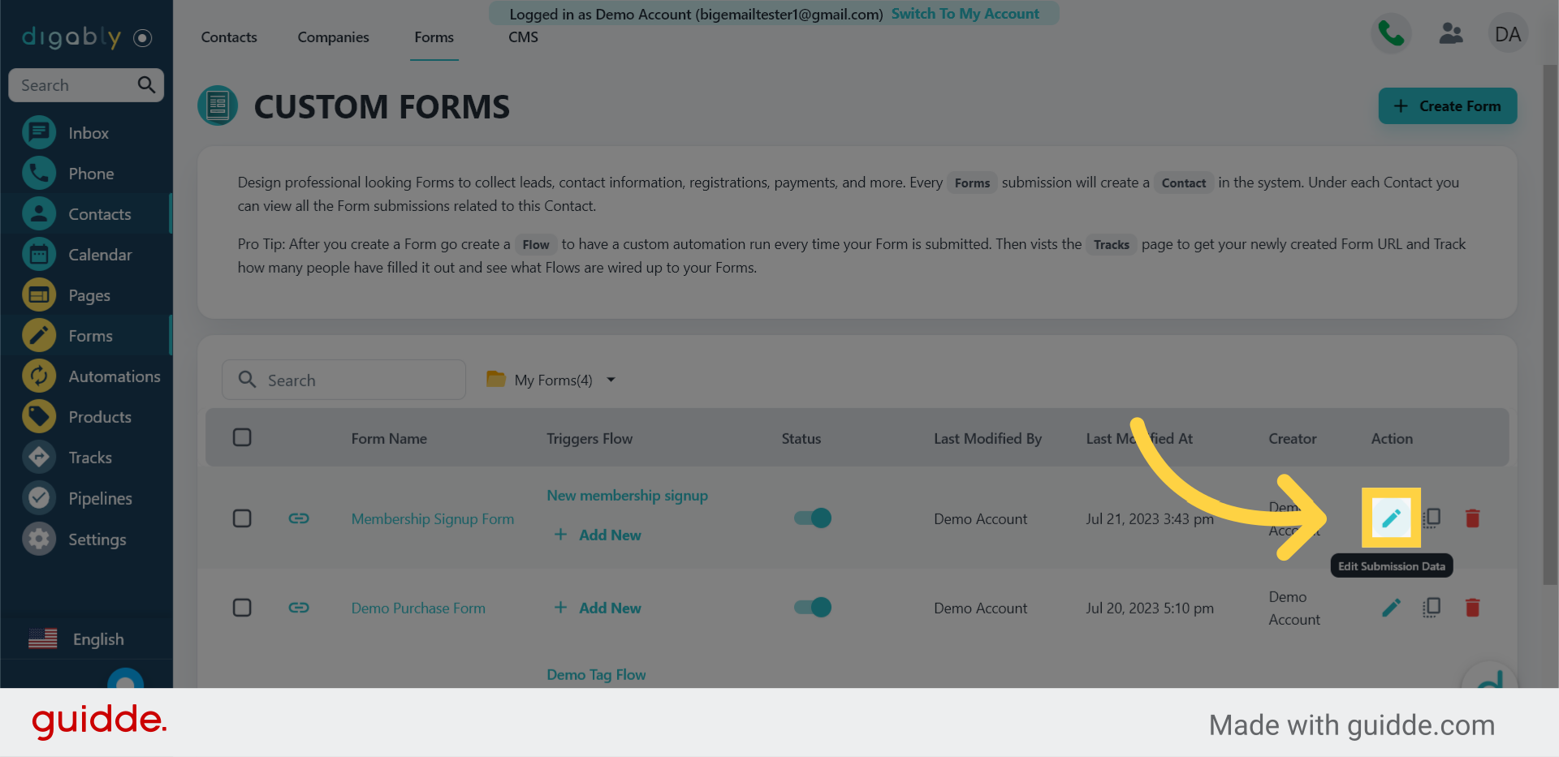The height and width of the screenshot is (757, 1559).
Task: Open the Calendar sidebar icon
Action: [39, 255]
